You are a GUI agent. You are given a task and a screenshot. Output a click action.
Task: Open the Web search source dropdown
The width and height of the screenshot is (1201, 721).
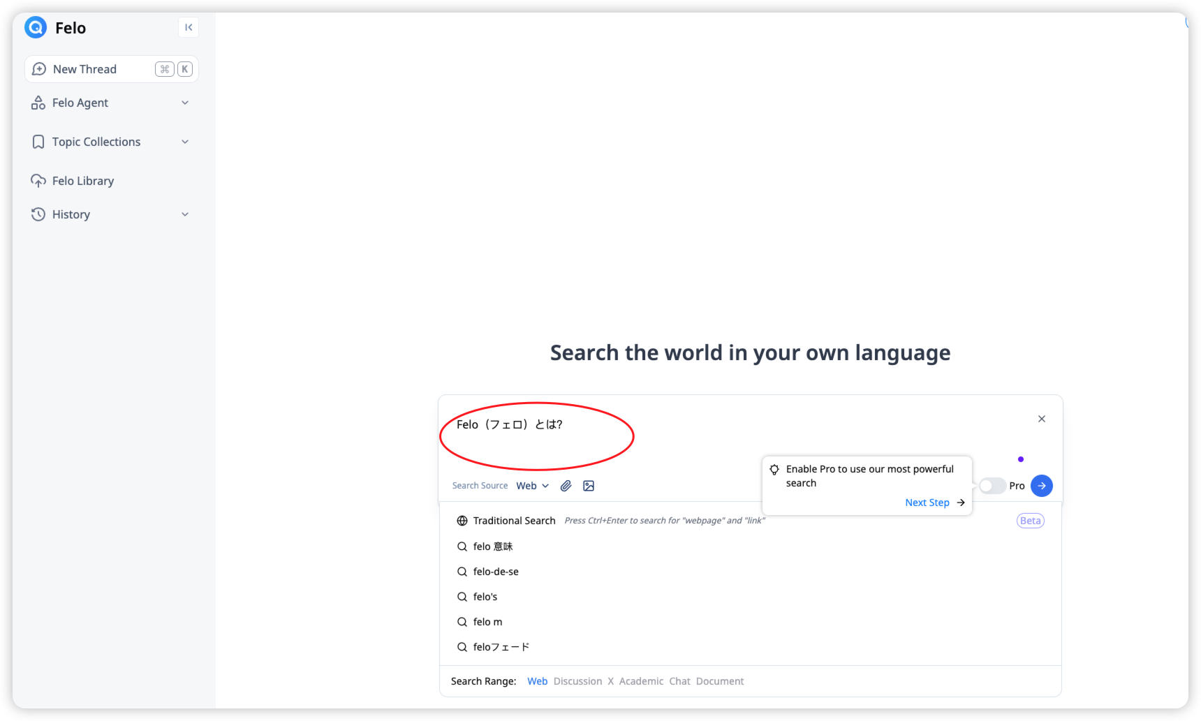(x=533, y=486)
